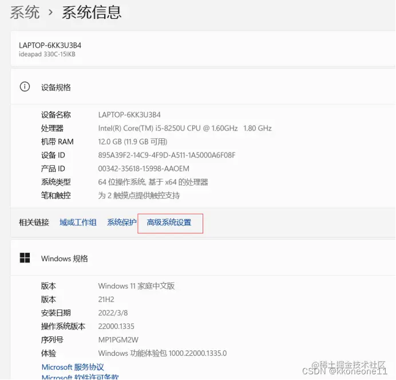This screenshot has height=380, width=396.
Task: Click the RAM value 12.0 GB
Action: point(133,142)
